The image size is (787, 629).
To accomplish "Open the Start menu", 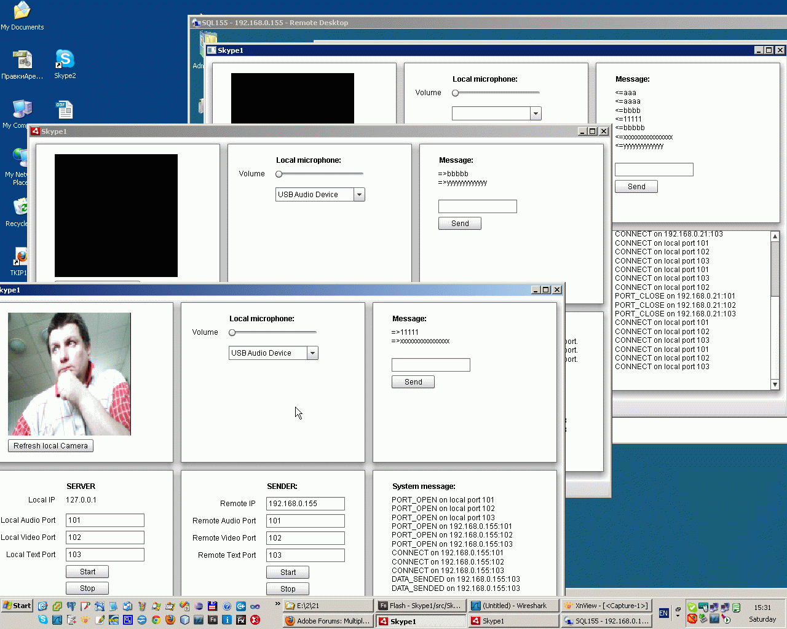I will [x=17, y=606].
